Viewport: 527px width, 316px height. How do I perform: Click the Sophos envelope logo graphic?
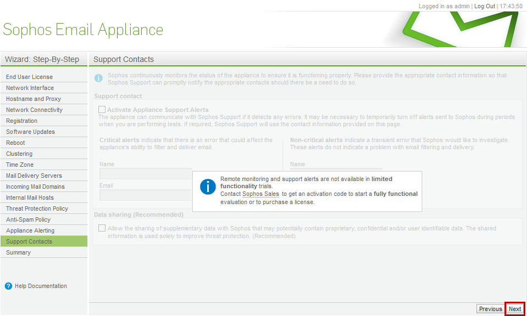point(461,29)
